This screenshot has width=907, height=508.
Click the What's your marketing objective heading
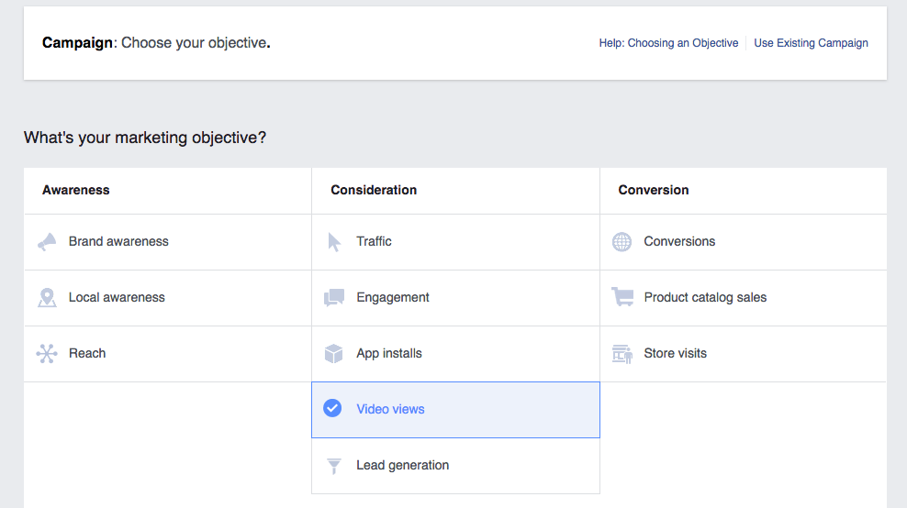coord(145,138)
